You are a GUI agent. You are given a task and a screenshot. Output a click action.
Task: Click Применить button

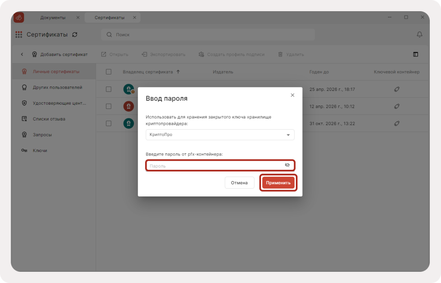click(278, 183)
